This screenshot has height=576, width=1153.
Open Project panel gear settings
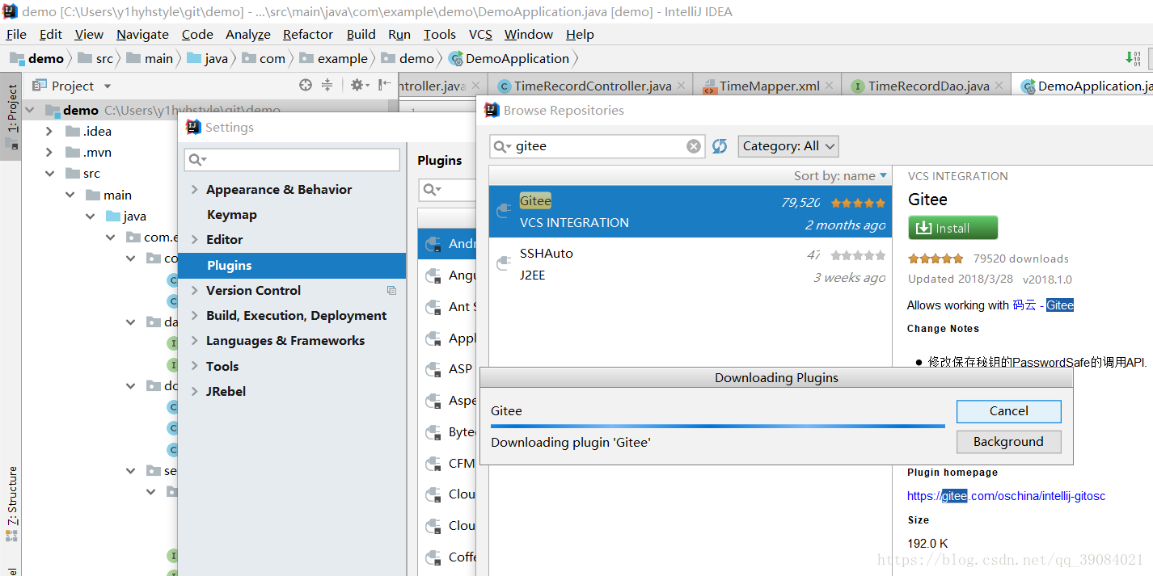coord(359,85)
